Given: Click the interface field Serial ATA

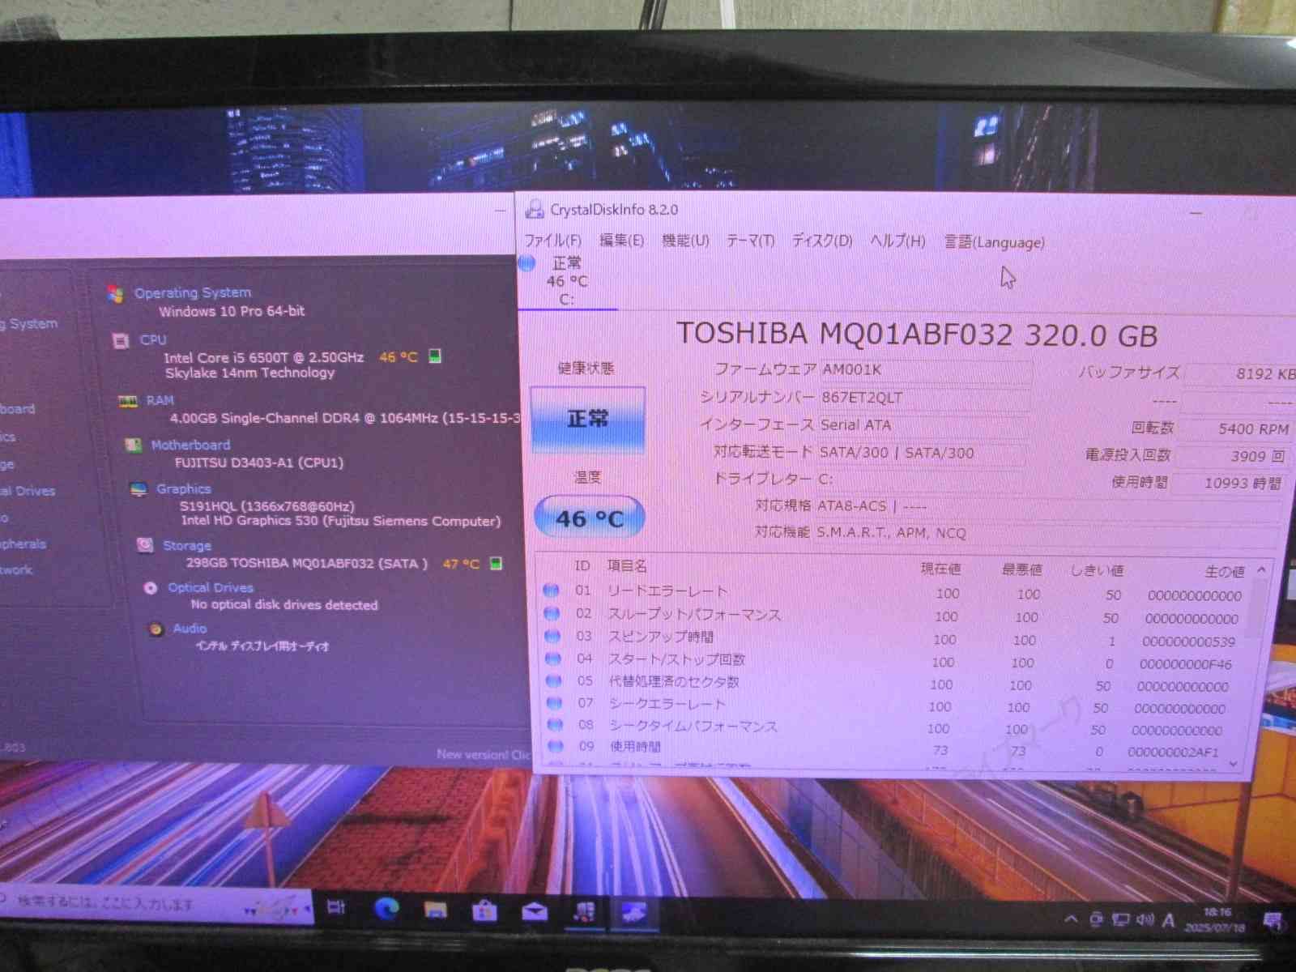Looking at the screenshot, I should 923,425.
